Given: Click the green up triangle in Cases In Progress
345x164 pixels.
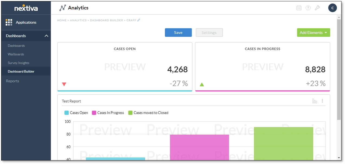Looking at the screenshot, I should pyautogui.click(x=202, y=84).
